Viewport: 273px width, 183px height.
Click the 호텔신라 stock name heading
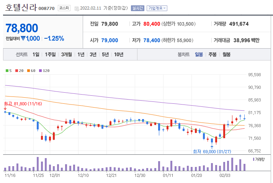(x=21, y=8)
